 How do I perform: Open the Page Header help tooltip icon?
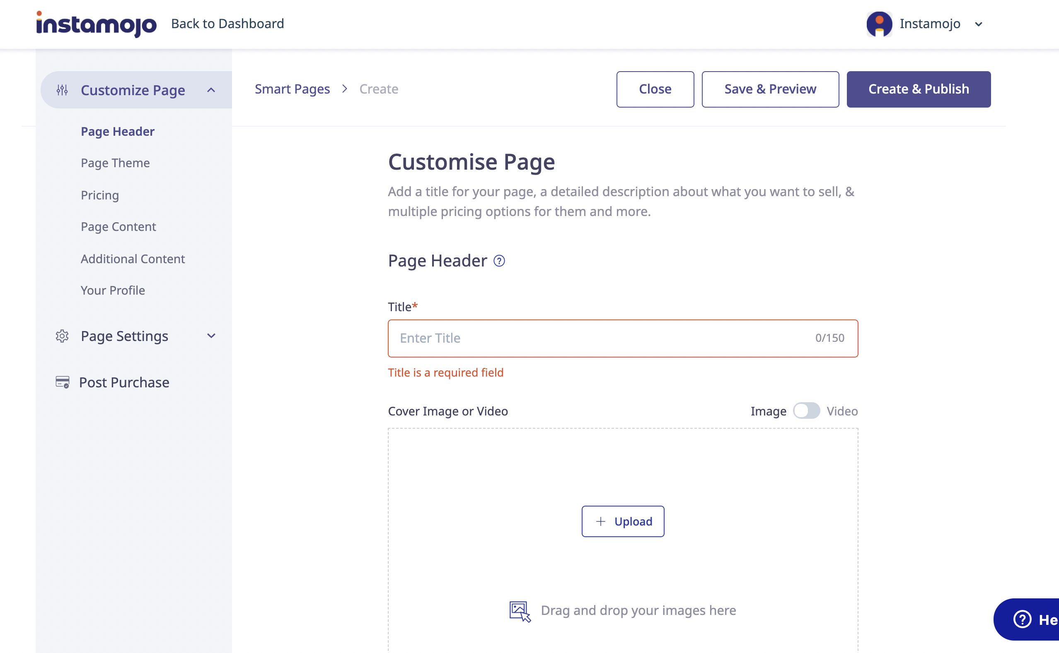(499, 261)
